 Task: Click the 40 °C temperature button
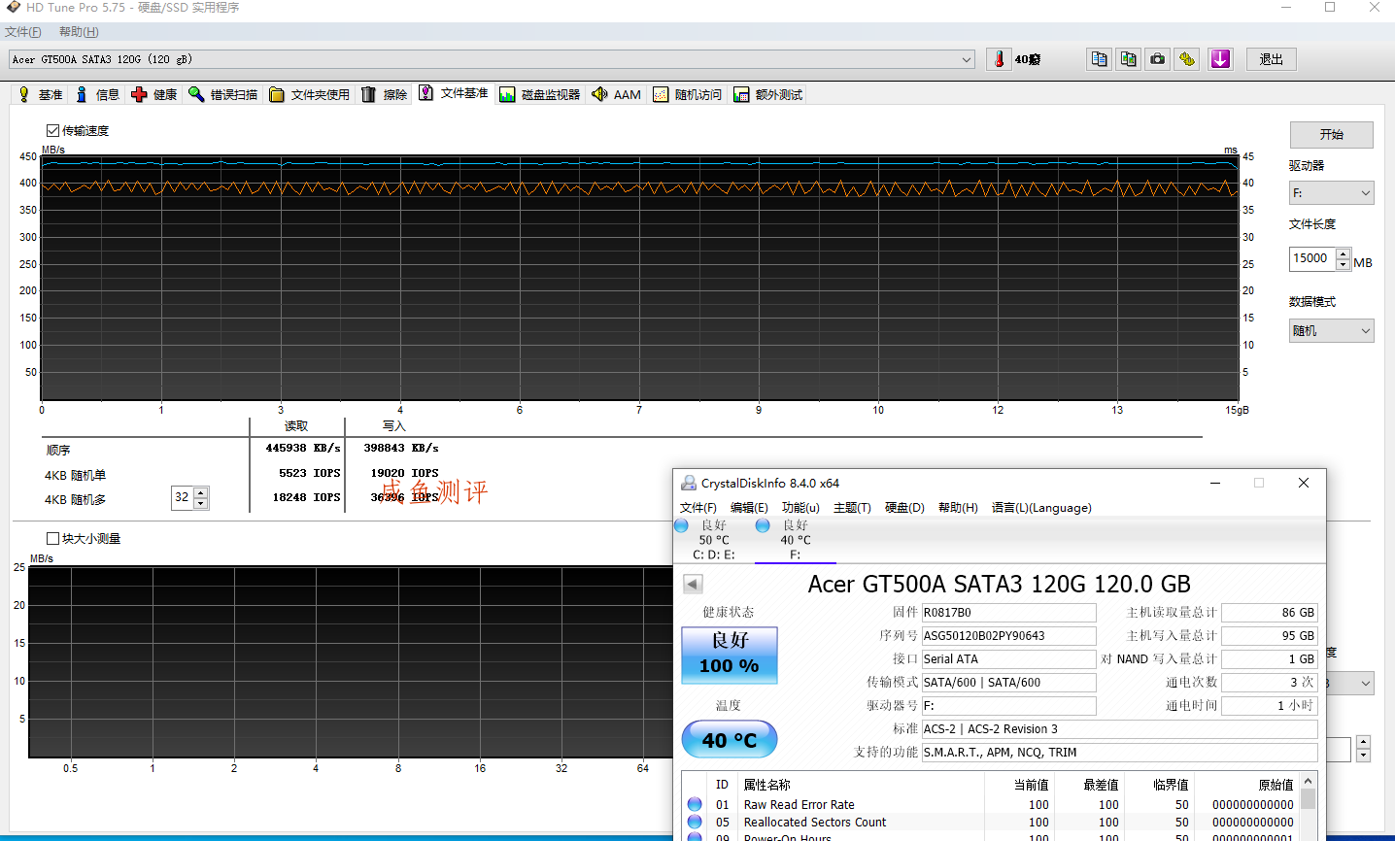(x=730, y=740)
